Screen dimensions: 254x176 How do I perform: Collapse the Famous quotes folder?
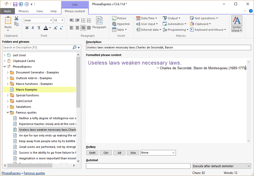pyautogui.click(x=8, y=112)
